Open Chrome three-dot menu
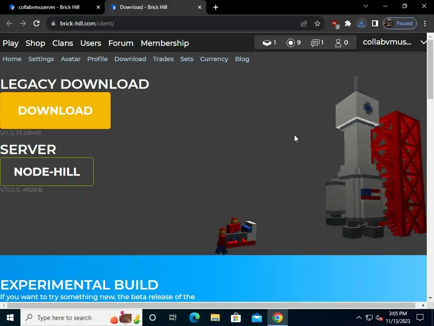The height and width of the screenshot is (326, 434). click(425, 24)
